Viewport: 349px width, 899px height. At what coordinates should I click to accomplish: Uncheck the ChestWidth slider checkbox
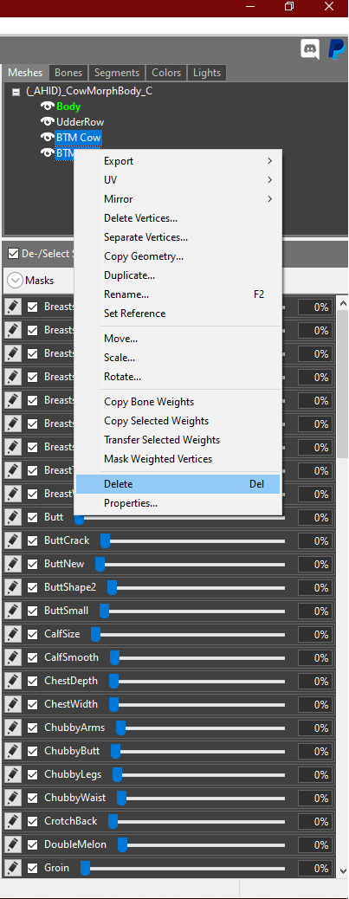click(x=33, y=704)
